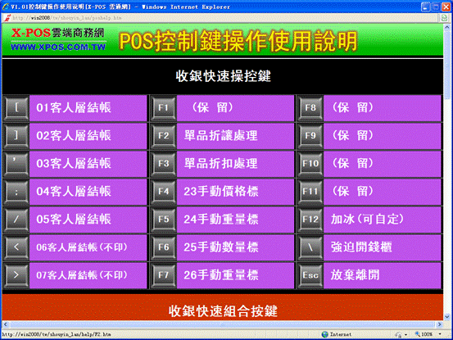The height and width of the screenshot is (340, 453).
Task: Click the vertical scrollbar down arrow
Action: (447, 317)
